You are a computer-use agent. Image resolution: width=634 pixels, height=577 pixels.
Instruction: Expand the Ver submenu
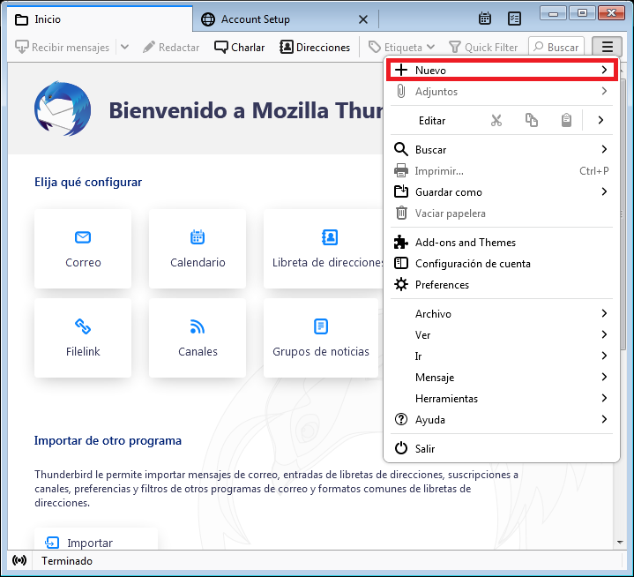[x=502, y=334]
